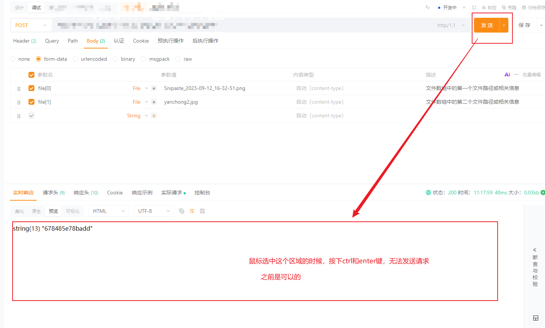This screenshot has height=328, width=545.
Task: Toggle the required asterisk on the file[0] row
Action: point(154,88)
